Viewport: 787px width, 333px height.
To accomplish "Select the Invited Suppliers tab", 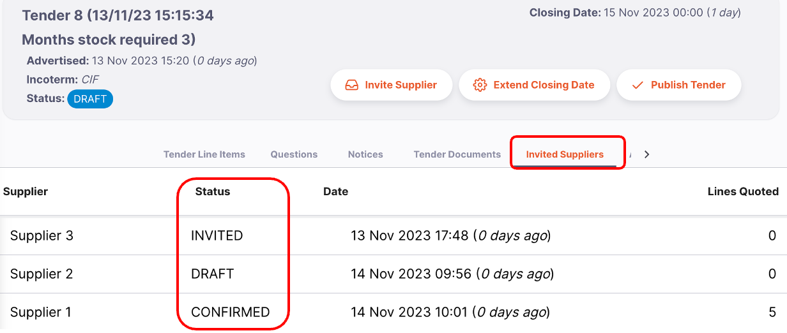I will [x=565, y=154].
